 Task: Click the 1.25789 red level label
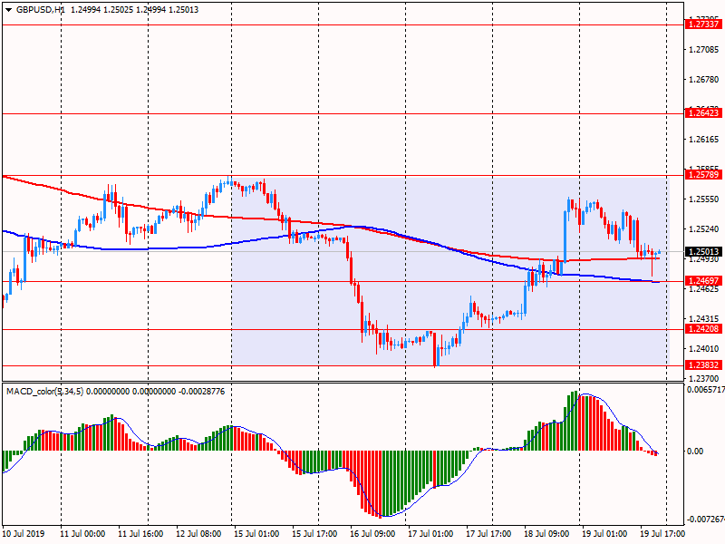point(703,175)
